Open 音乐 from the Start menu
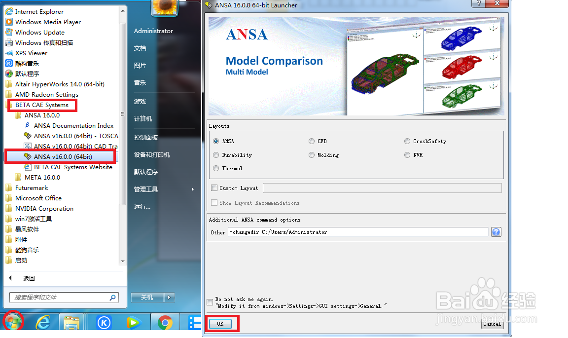This screenshot has width=568, height=338. coord(140,83)
